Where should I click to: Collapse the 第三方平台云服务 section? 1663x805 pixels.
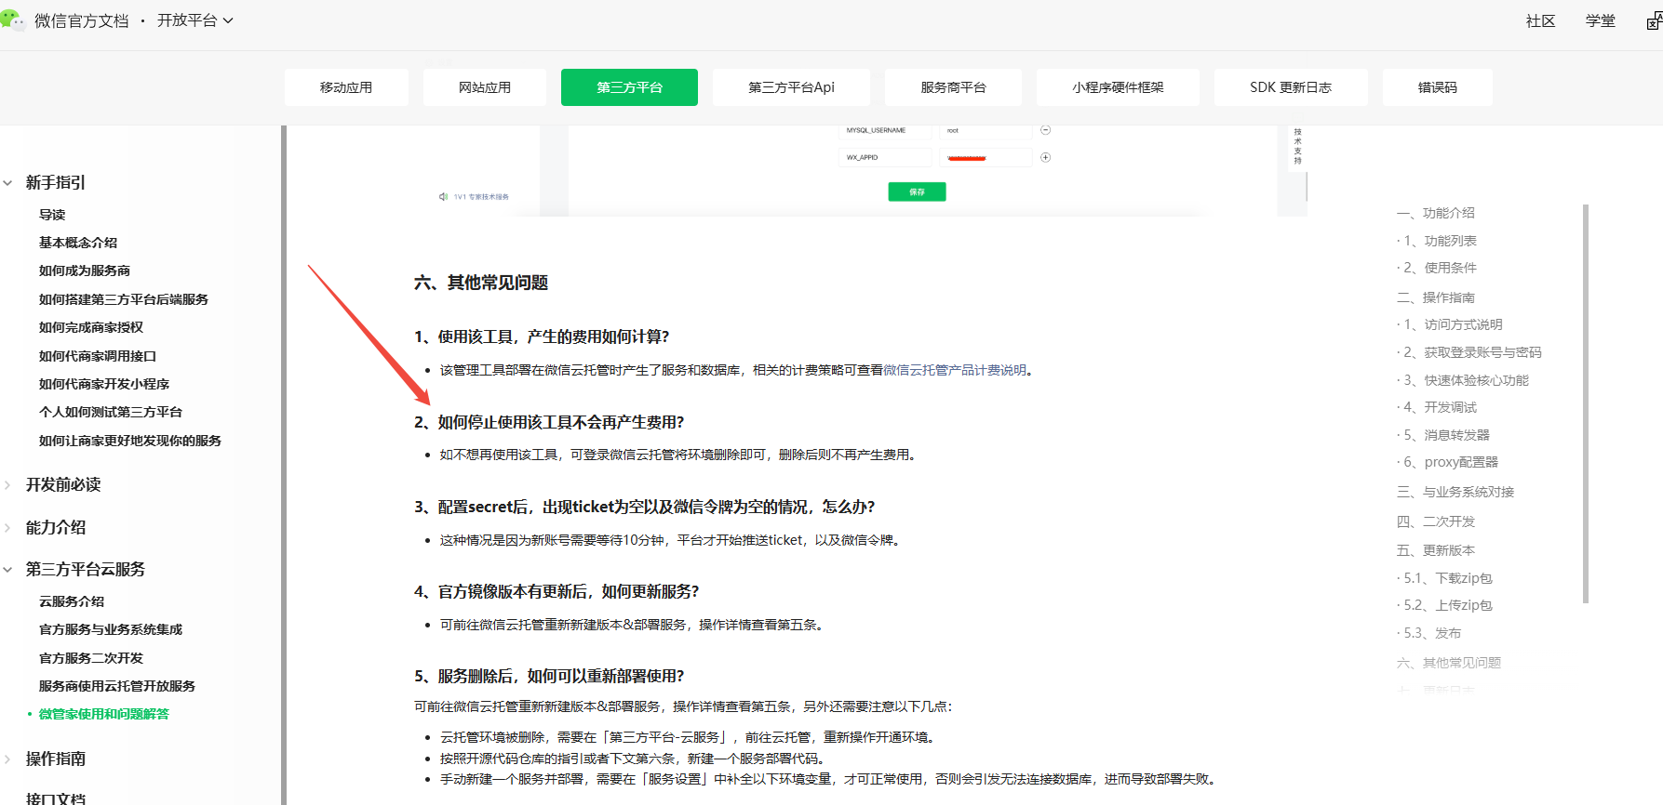click(x=7, y=570)
